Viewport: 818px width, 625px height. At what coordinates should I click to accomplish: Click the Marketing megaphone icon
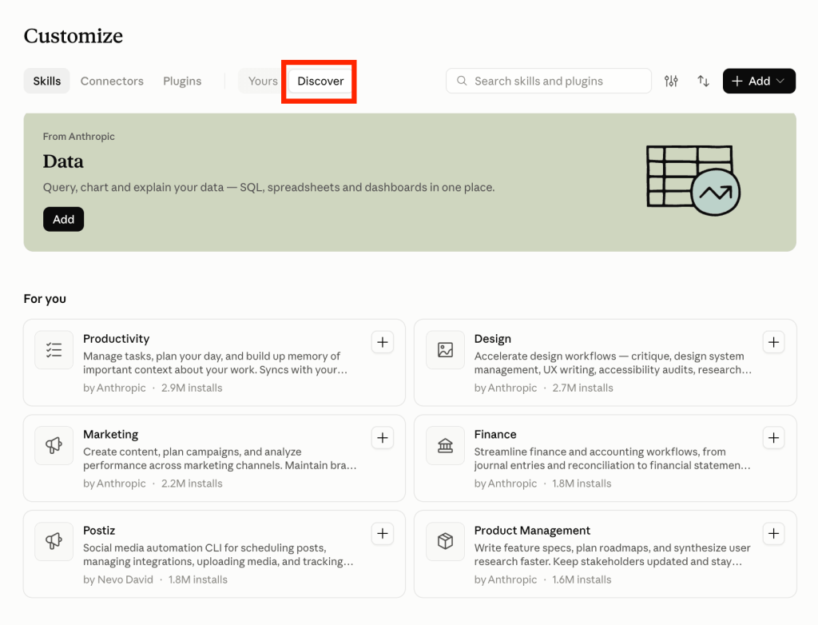[x=54, y=445]
